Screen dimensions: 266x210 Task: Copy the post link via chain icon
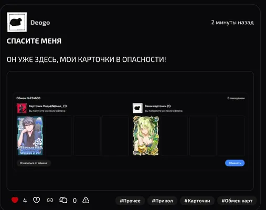pos(50,200)
